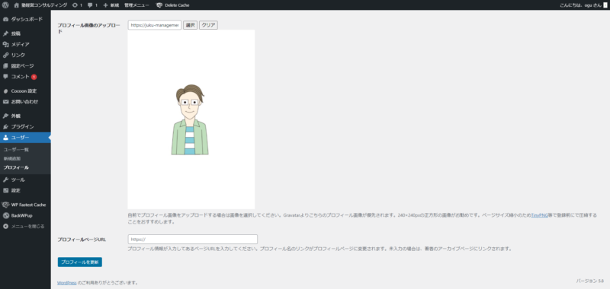This screenshot has height=289, width=610.
Task: Open the site name menu in admin bar
Action: (x=40, y=5)
